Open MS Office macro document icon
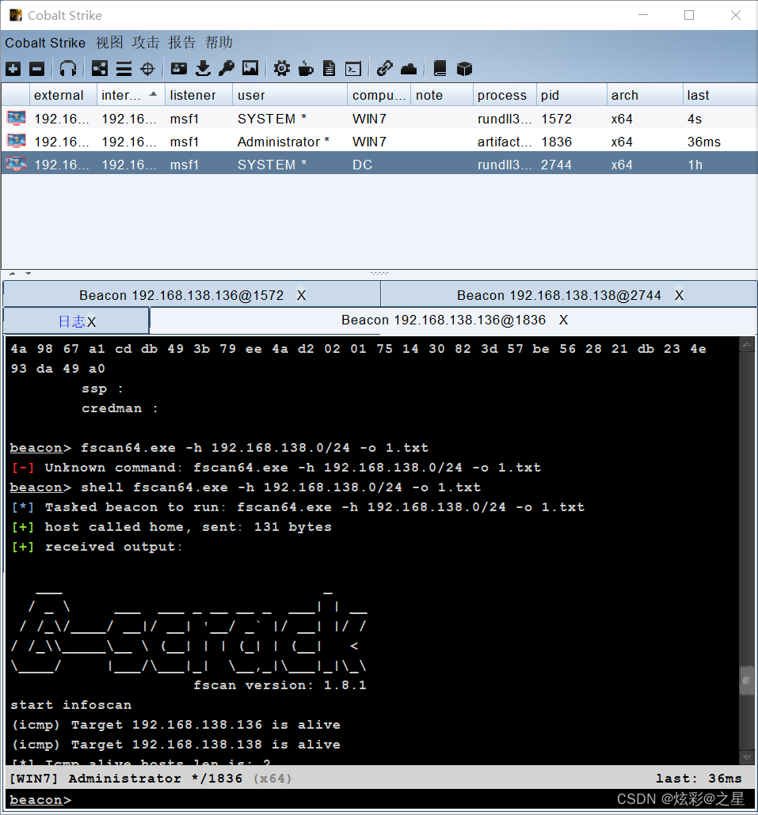Viewport: 758px width, 815px height. point(329,69)
